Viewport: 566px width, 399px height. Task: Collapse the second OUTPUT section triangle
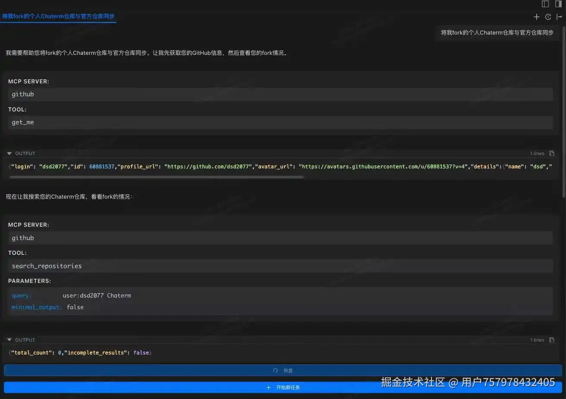tap(9, 340)
